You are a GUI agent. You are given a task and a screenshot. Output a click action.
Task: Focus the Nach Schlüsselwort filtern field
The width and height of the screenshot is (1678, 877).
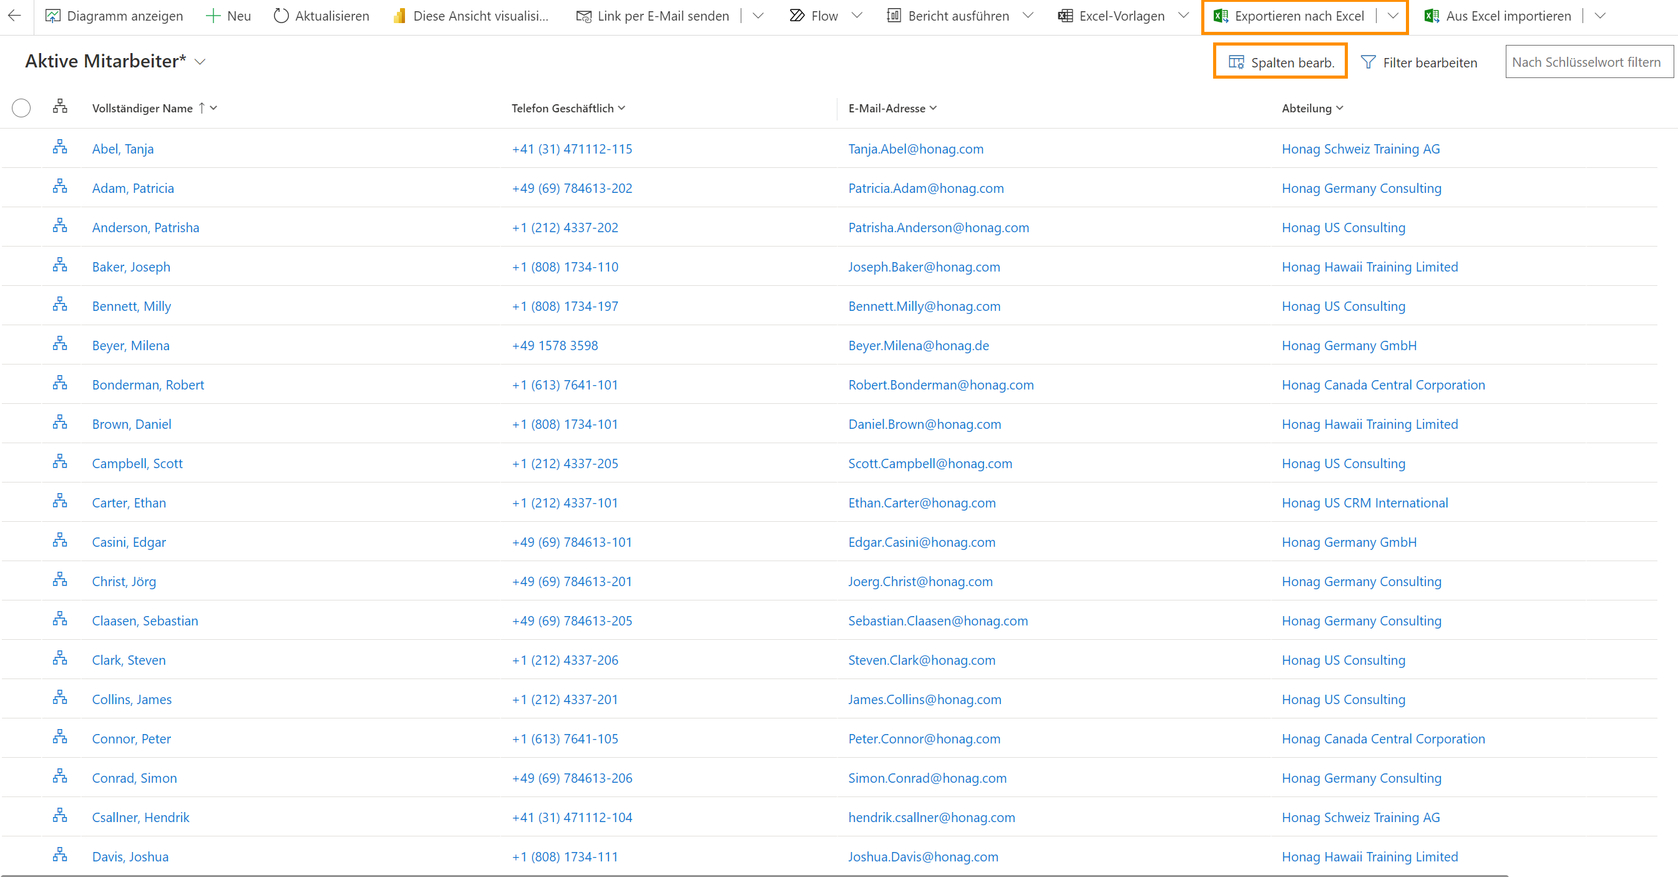1588,62
